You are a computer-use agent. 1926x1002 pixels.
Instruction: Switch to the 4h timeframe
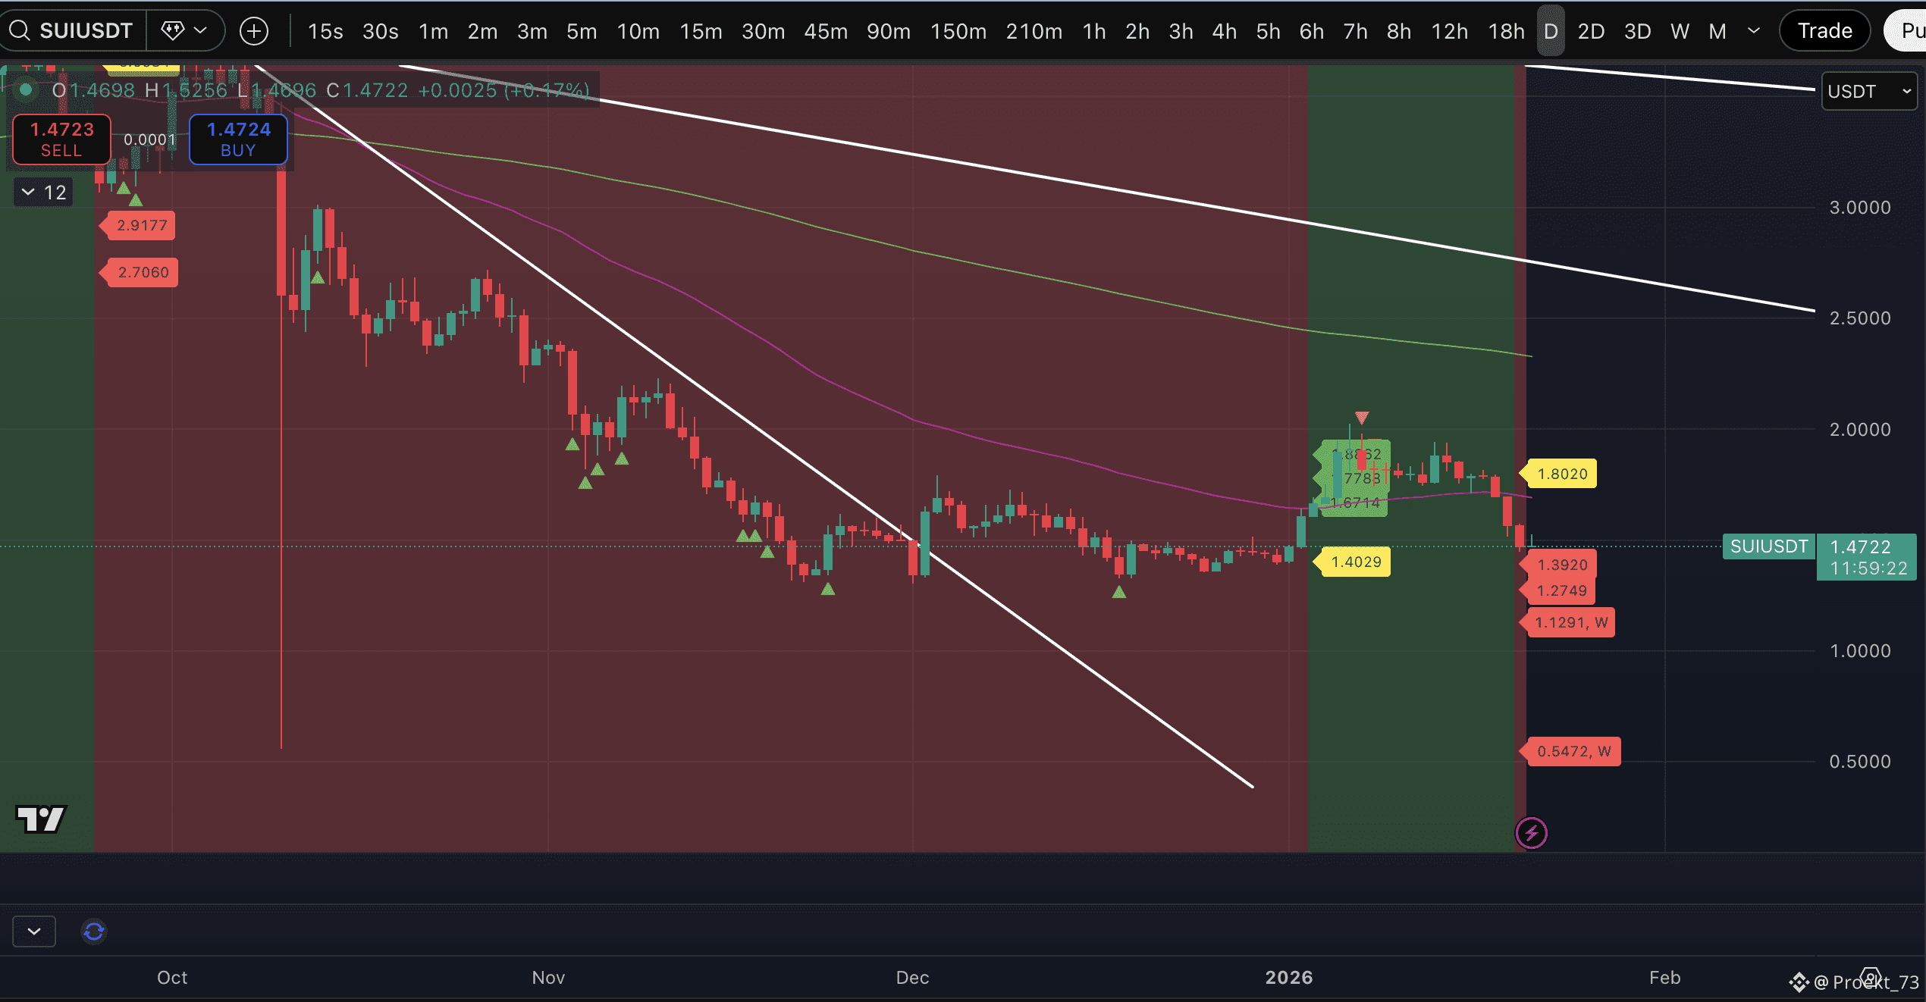tap(1224, 31)
